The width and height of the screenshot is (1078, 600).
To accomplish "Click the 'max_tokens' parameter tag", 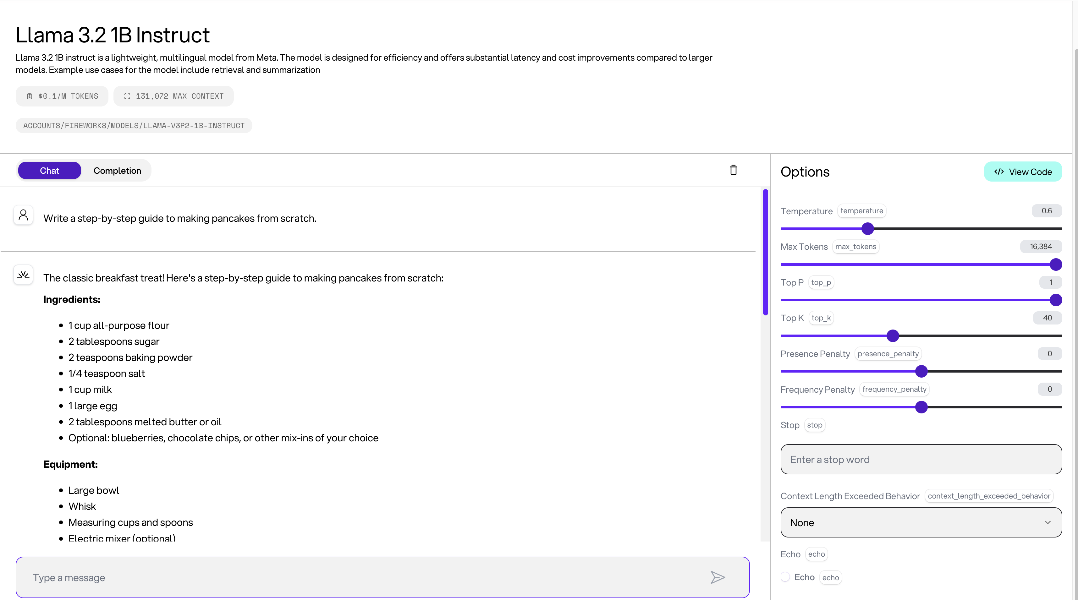I will pyautogui.click(x=856, y=247).
